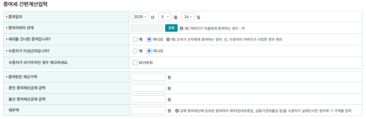
Task: Open the day dropdown showing 24
Action: click(188, 17)
